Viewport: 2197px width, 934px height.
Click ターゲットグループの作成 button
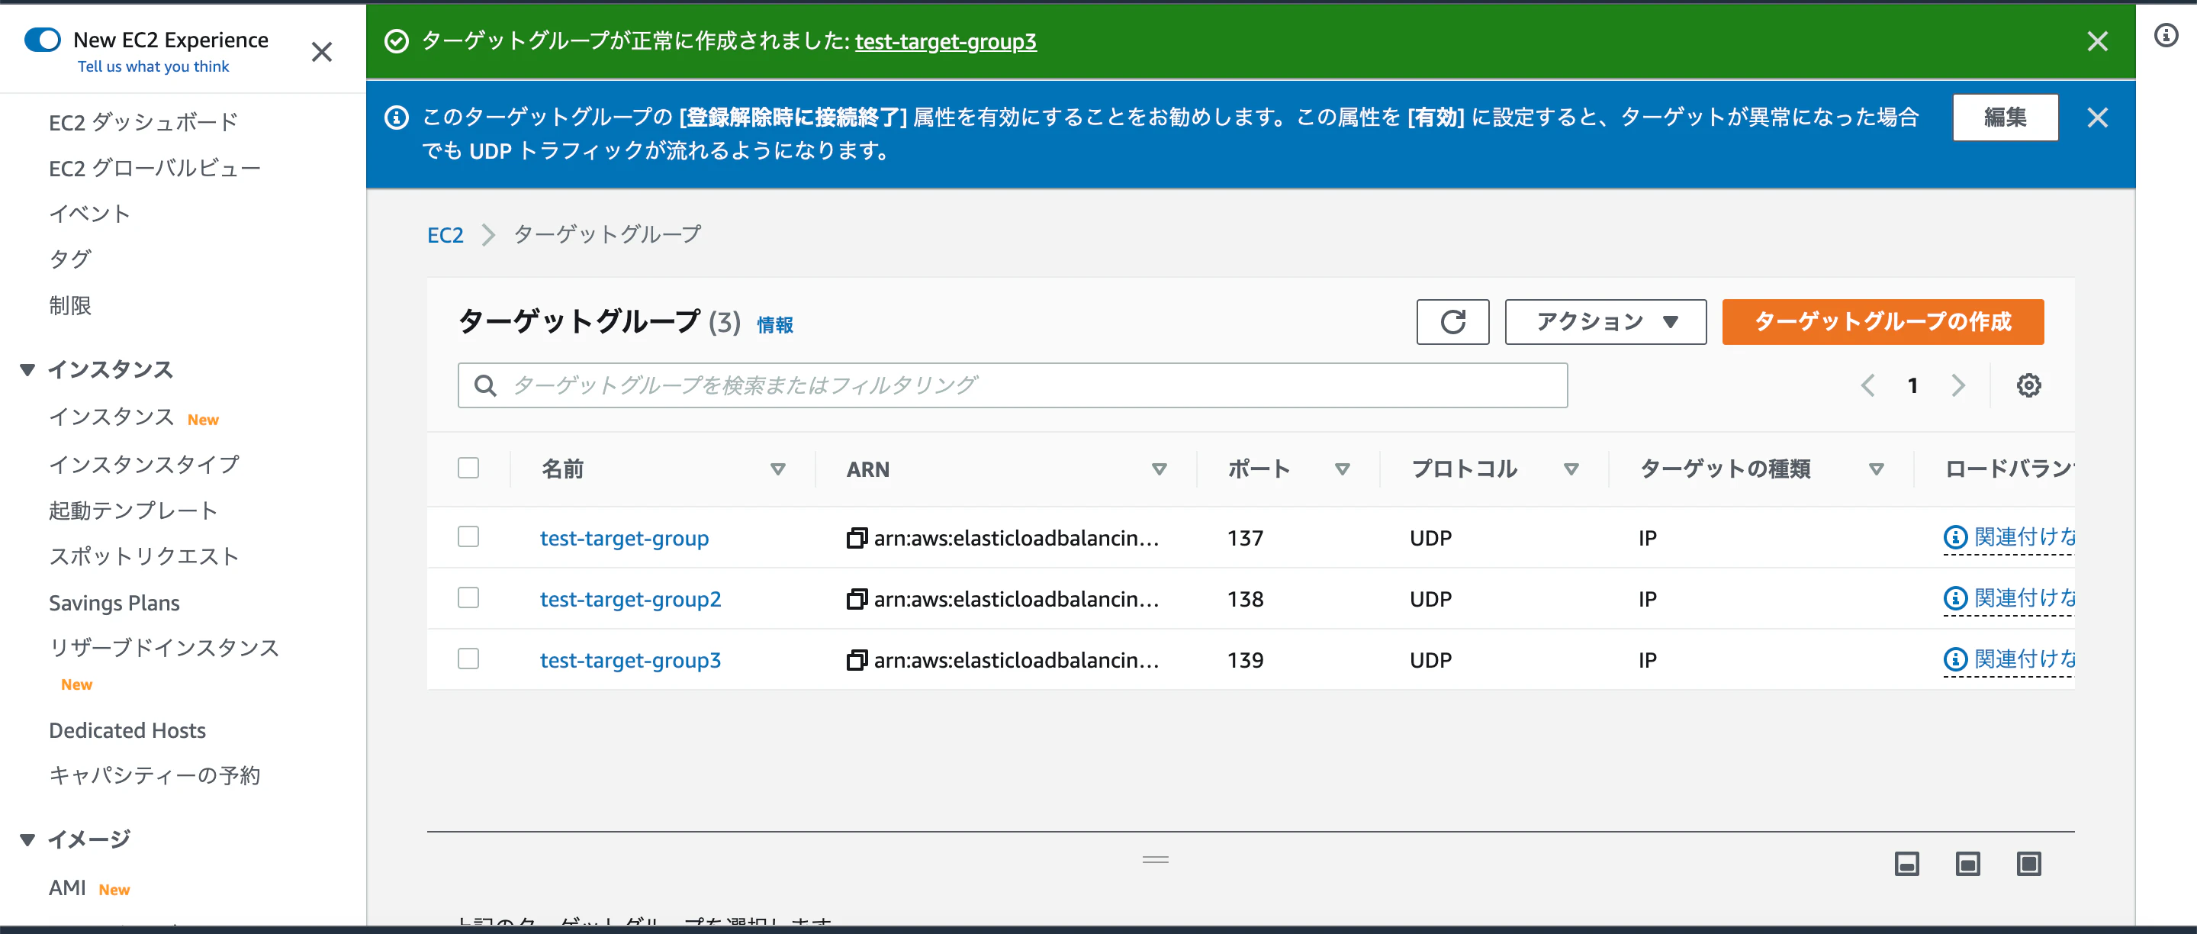1882,321
